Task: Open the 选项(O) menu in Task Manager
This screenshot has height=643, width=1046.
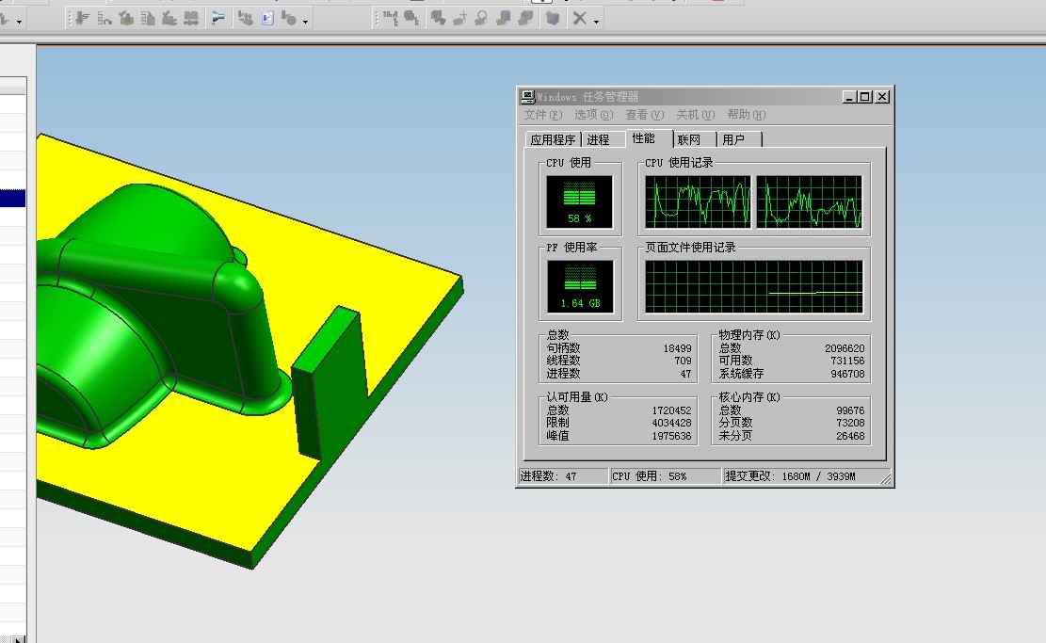Action: click(x=594, y=115)
